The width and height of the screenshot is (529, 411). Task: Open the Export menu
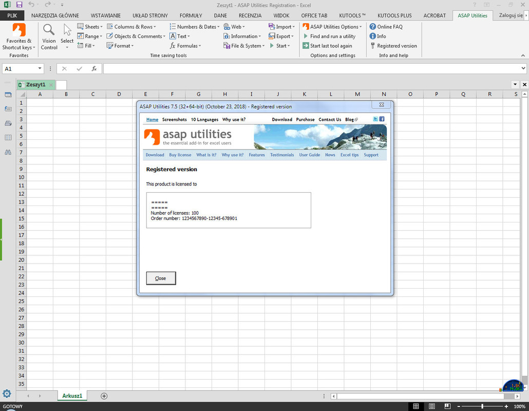click(x=281, y=36)
